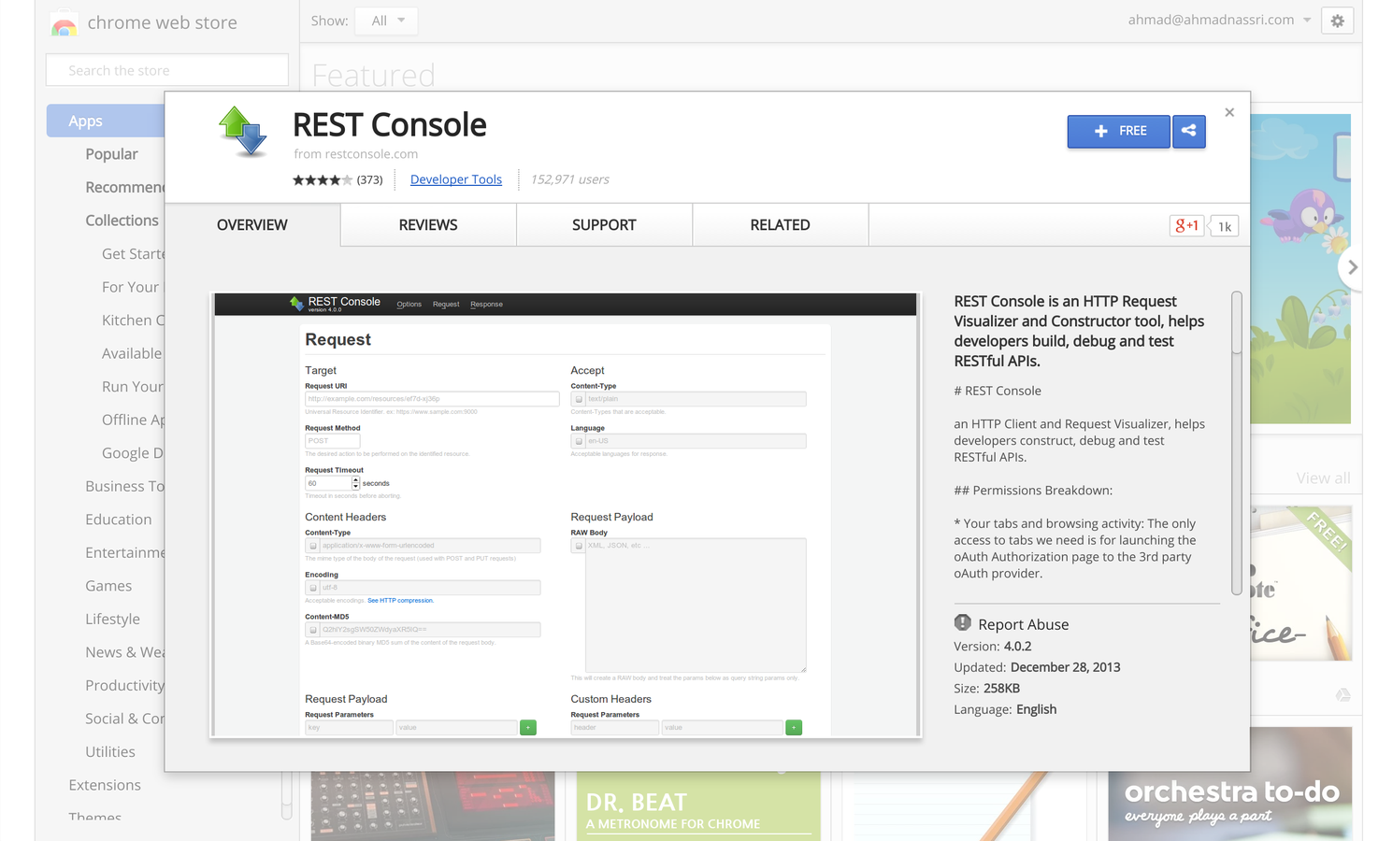Click View all in the background store
This screenshot has width=1393, height=841.
[x=1323, y=478]
